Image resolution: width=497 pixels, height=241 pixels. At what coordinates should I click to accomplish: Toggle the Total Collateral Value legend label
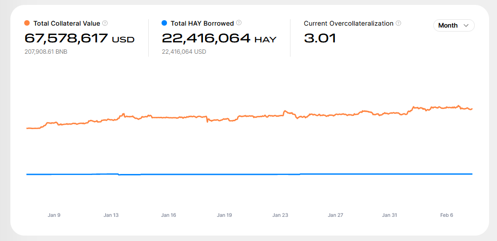67,23
